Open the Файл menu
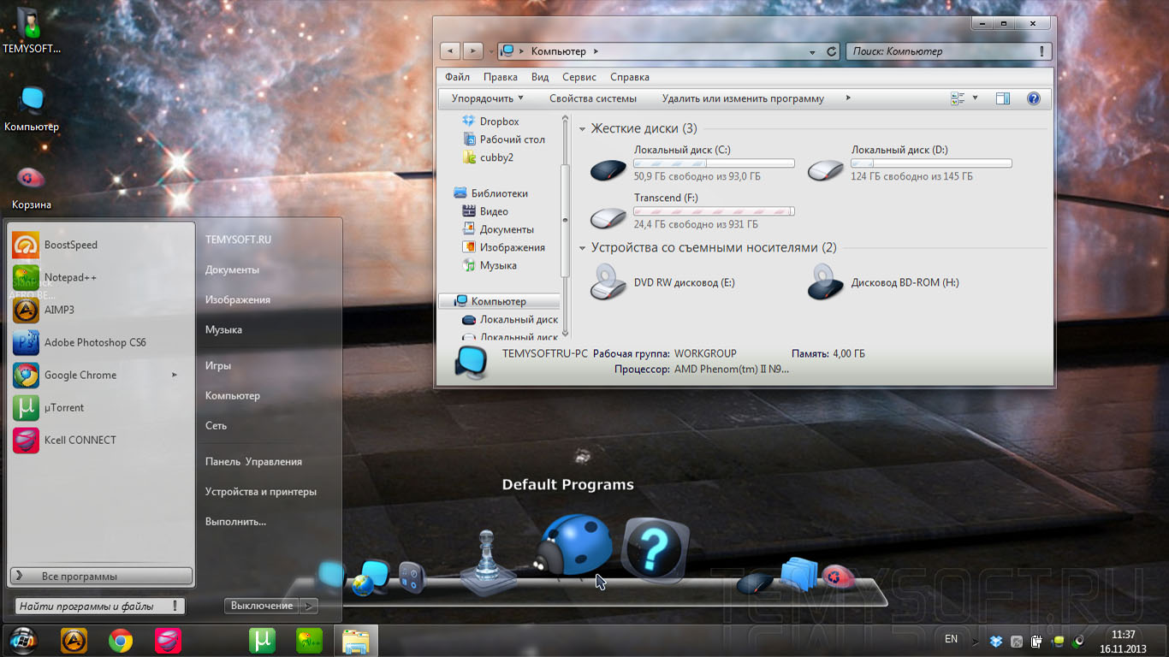Screen dimensions: 1169x657 (x=457, y=77)
